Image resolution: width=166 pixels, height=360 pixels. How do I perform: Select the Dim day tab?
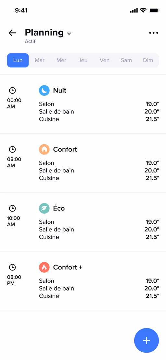point(148,60)
